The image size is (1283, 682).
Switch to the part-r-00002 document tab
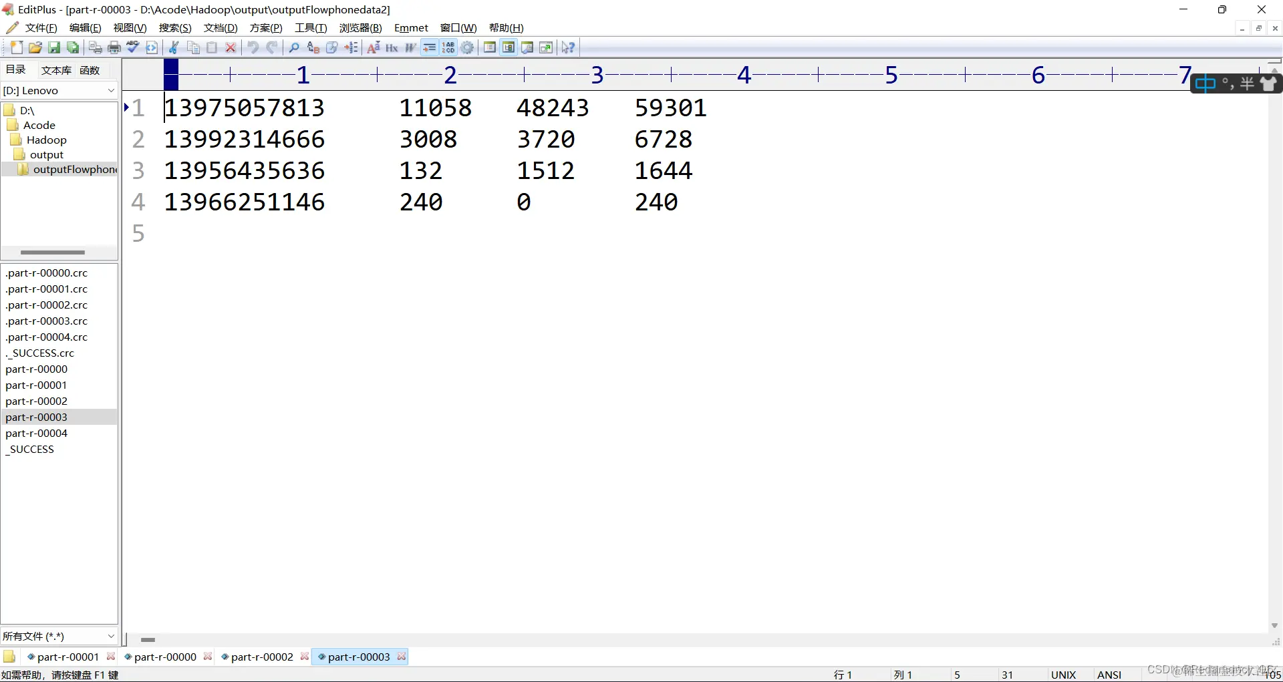[x=262, y=657]
